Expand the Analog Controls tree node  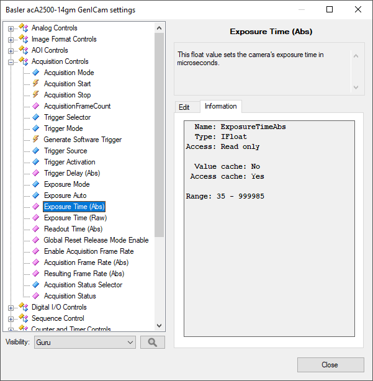(x=11, y=28)
